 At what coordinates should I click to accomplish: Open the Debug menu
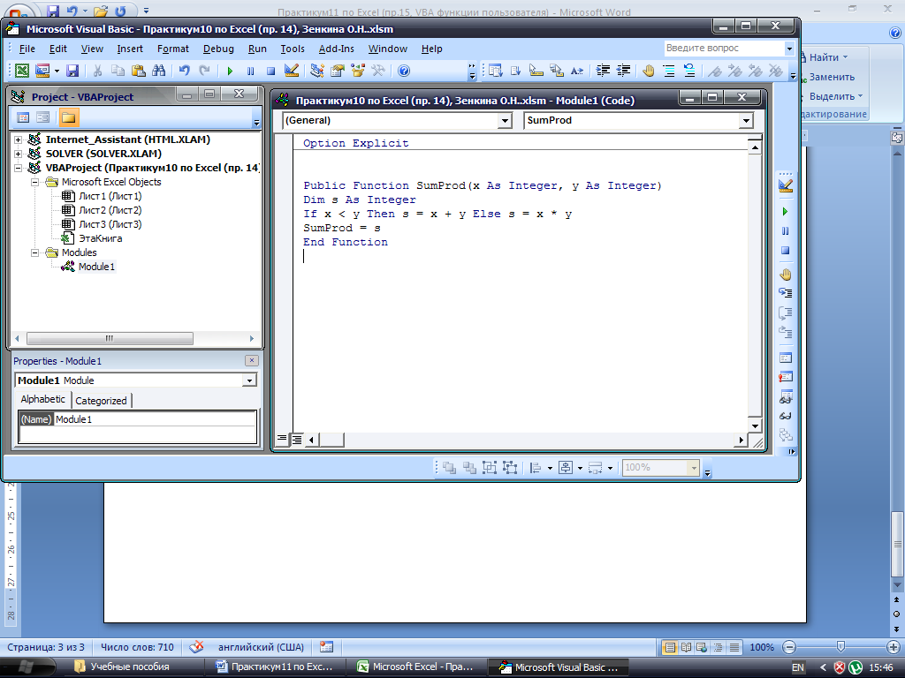(x=218, y=49)
